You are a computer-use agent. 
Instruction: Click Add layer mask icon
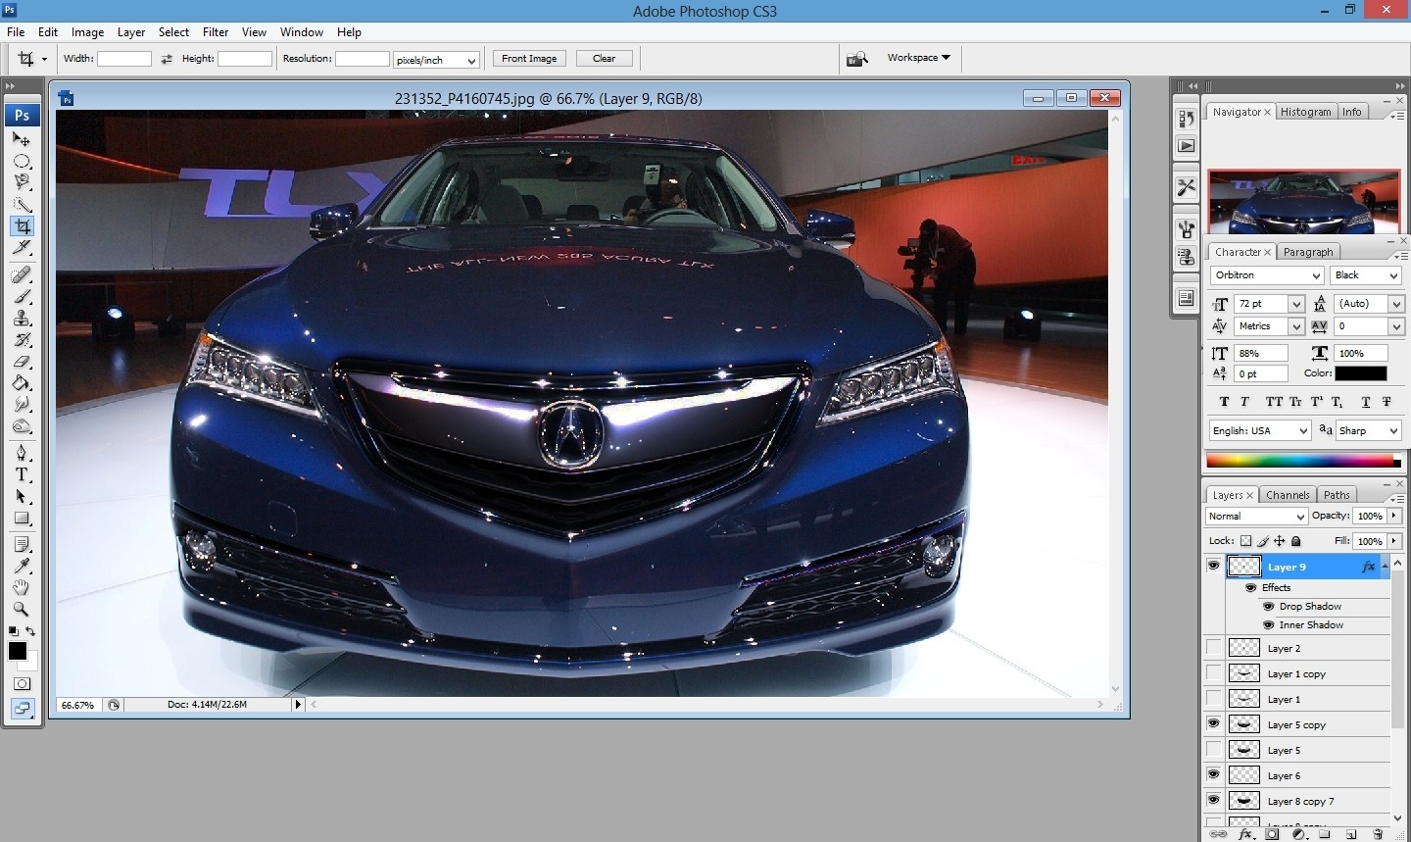pos(1272,834)
